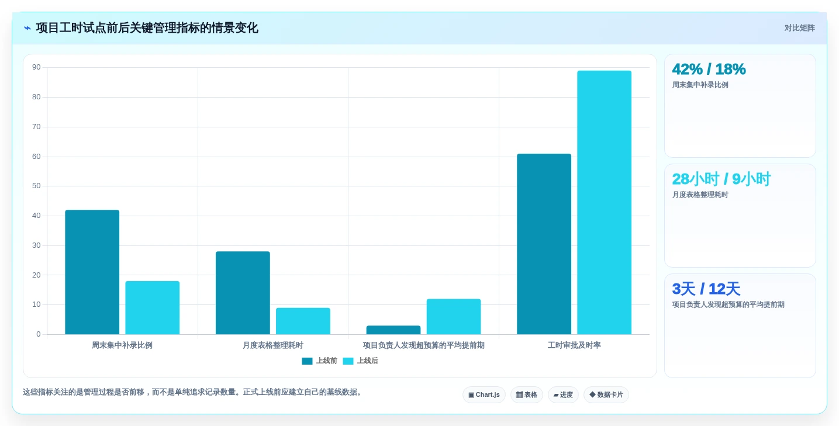Click the 对比矩阵 label in the header
Screen dimensions: 839x426
tap(799, 28)
